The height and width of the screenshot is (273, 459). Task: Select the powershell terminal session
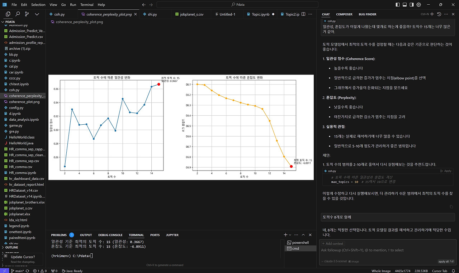[301, 243]
